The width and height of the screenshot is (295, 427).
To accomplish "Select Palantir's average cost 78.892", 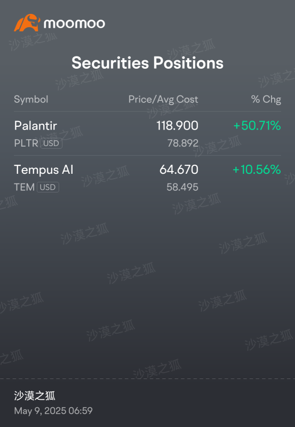I will pos(183,143).
